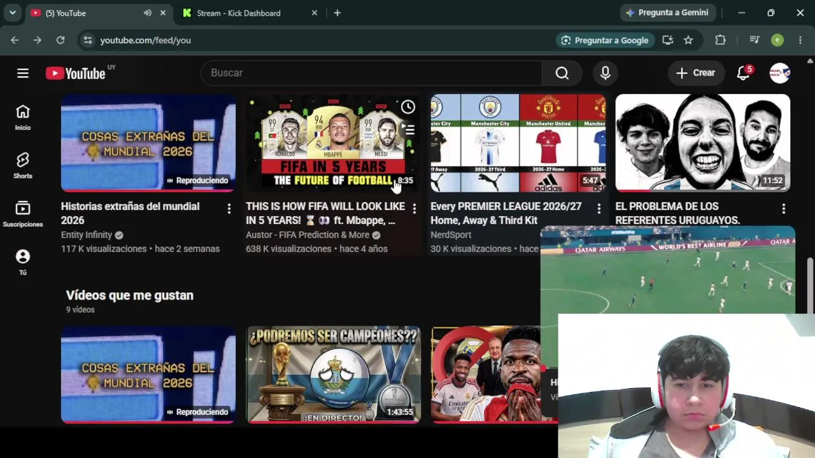Go back in browser history

pos(15,40)
